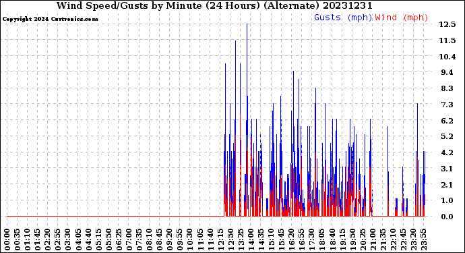465x253 pixels.
Task: Click the 07:00 time label
Action: click(x=129, y=240)
